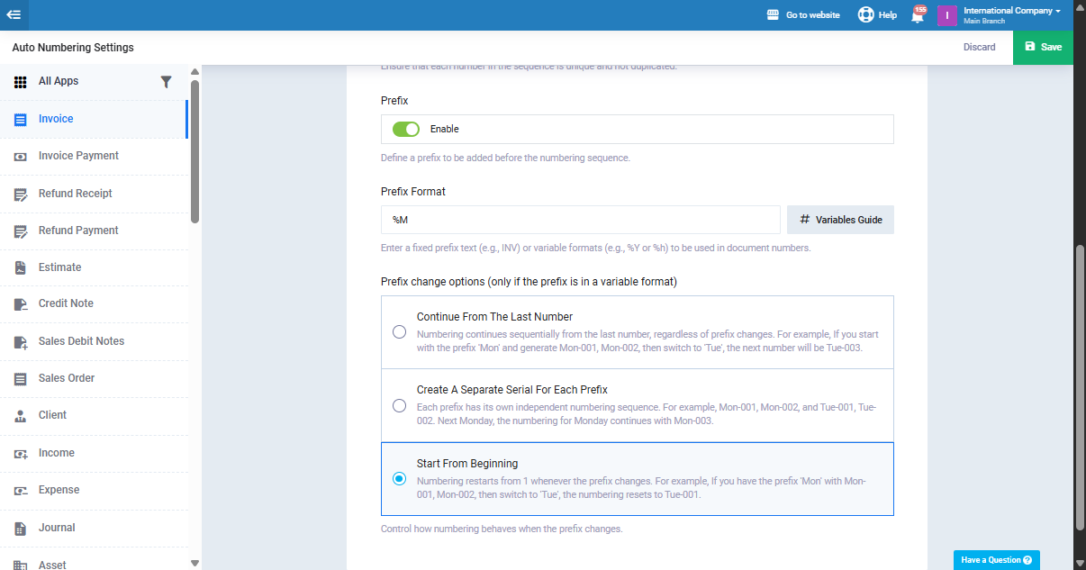The image size is (1086, 570).
Task: Choose the Start From Beginning option
Action: click(399, 479)
